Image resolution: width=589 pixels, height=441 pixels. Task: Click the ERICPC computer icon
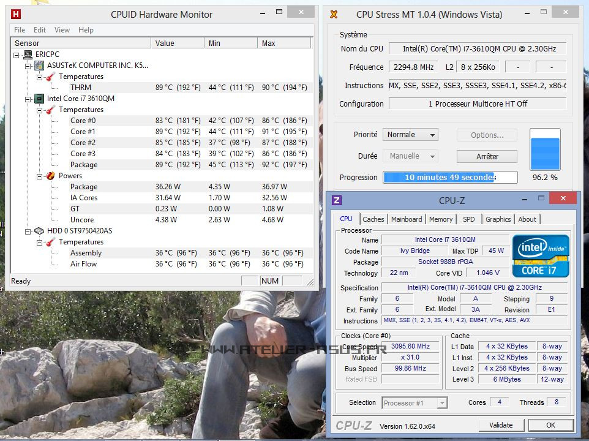coord(27,54)
